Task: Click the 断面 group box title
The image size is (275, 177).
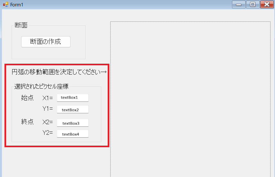Action: 21,25
